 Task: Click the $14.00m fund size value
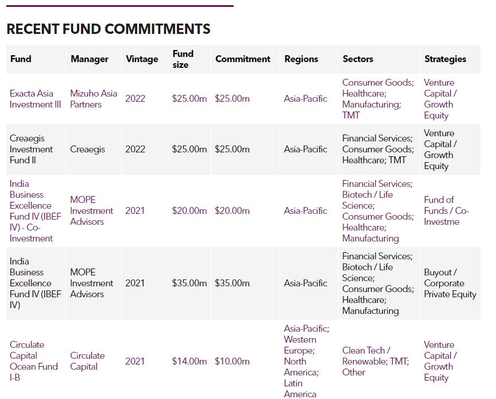point(189,361)
